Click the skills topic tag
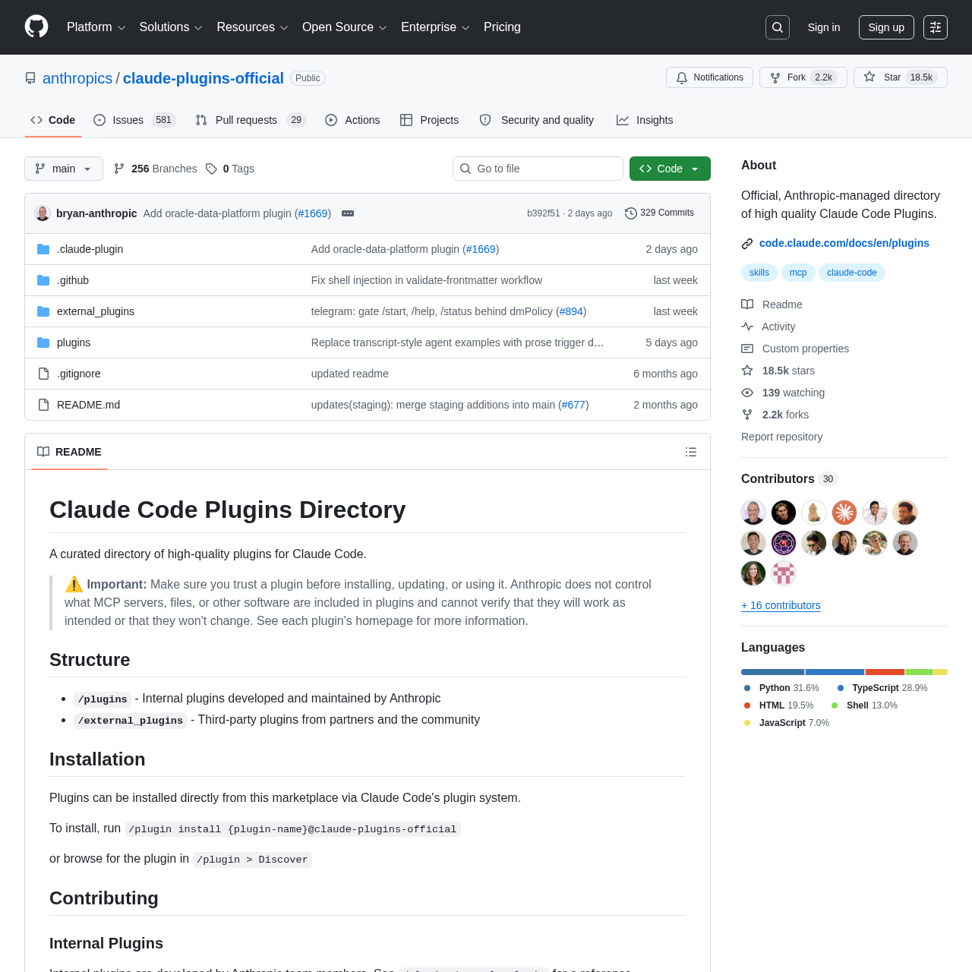972x972 pixels. pos(759,273)
